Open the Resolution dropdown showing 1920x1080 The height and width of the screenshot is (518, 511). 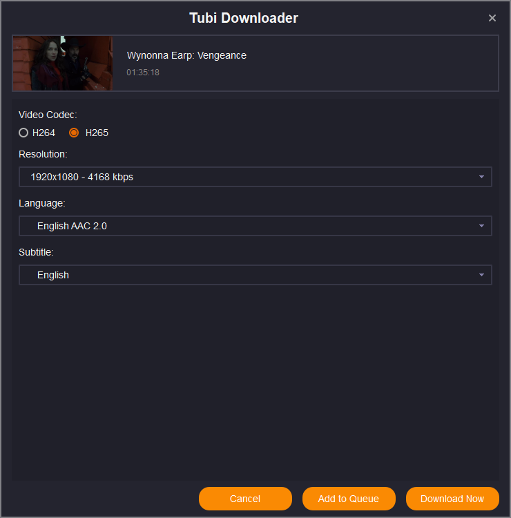click(x=256, y=177)
